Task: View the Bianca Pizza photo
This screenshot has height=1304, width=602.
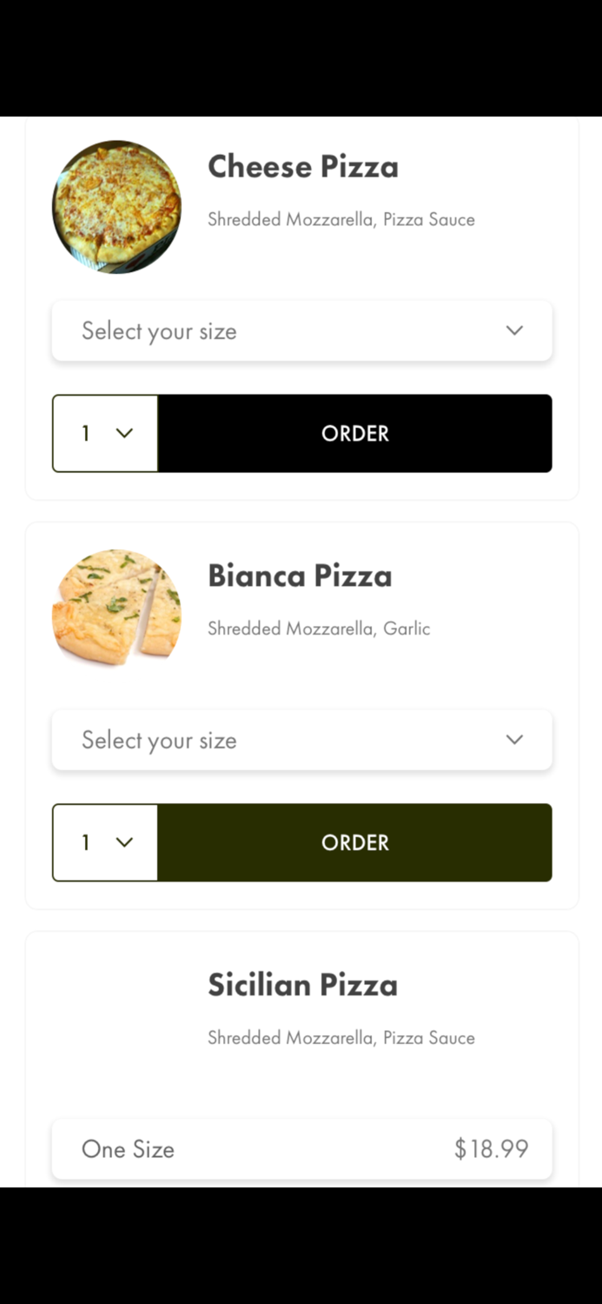Action: coord(116,609)
